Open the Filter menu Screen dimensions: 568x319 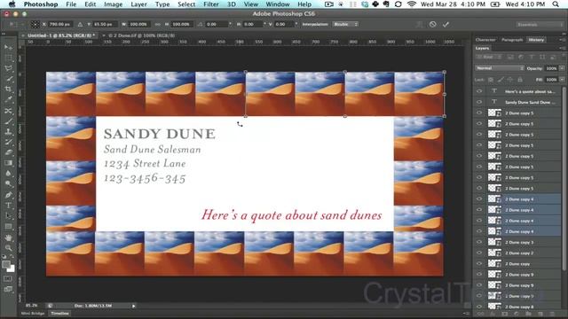pyautogui.click(x=211, y=4)
